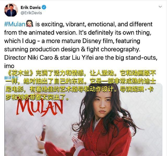This screenshot has width=167, height=156.
Task: Click the name Niki Caro in the tweet
Action: tap(40, 58)
